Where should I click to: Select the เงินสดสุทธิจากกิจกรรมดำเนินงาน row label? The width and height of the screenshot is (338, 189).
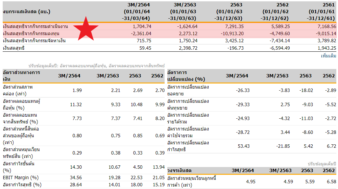35,26
